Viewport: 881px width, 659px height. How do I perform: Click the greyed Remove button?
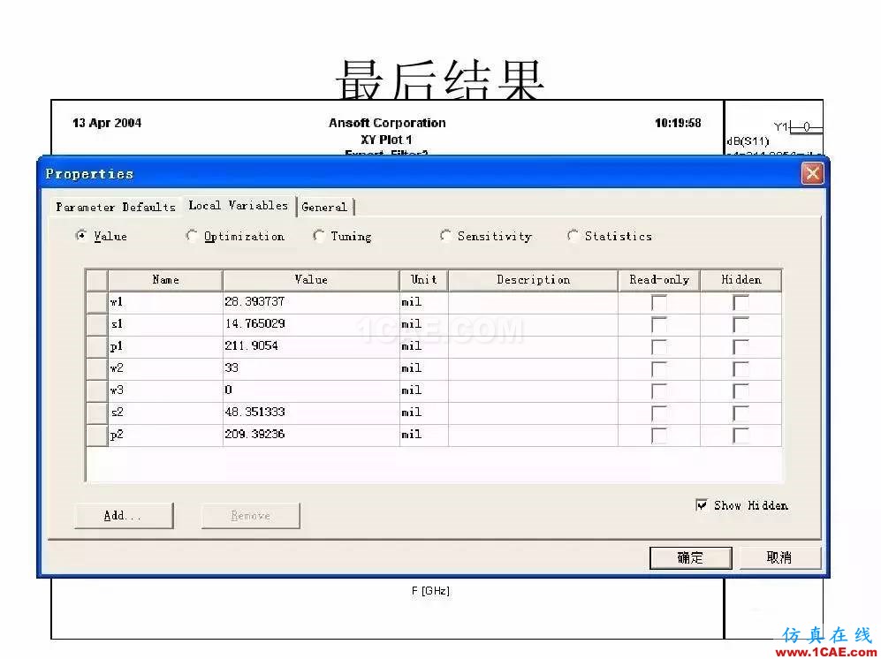(x=251, y=515)
